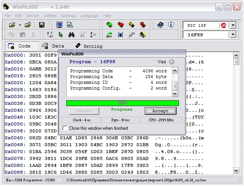
Task: Click the second open-folder icon
Action: pos(28,25)
